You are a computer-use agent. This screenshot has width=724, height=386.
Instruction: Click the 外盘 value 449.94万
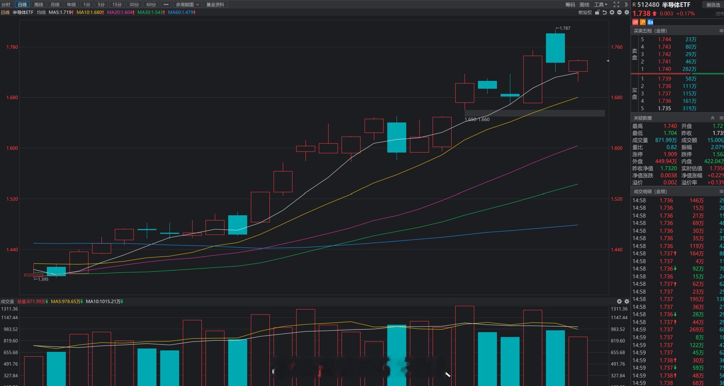pos(666,161)
